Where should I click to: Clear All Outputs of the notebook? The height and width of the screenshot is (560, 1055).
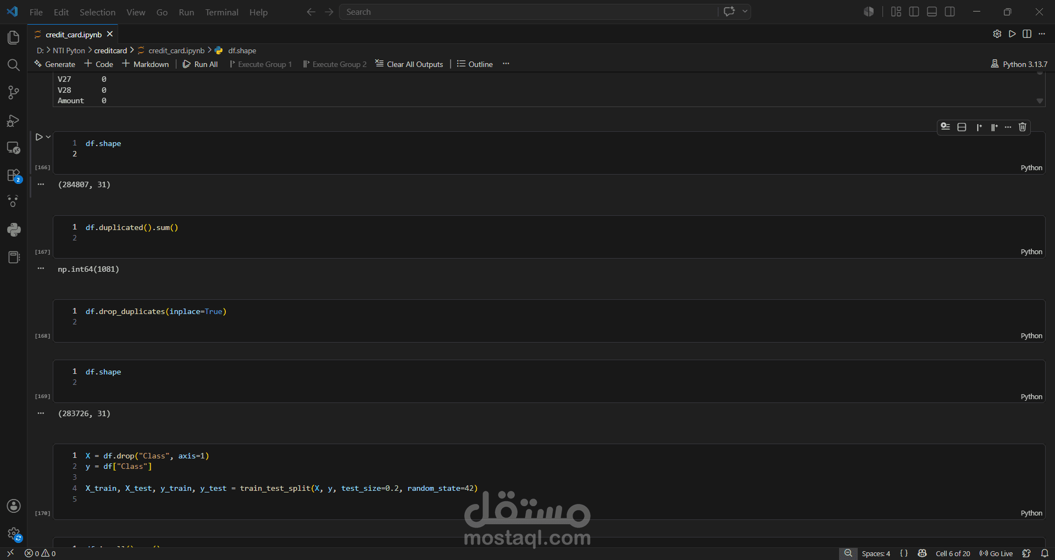pos(409,64)
